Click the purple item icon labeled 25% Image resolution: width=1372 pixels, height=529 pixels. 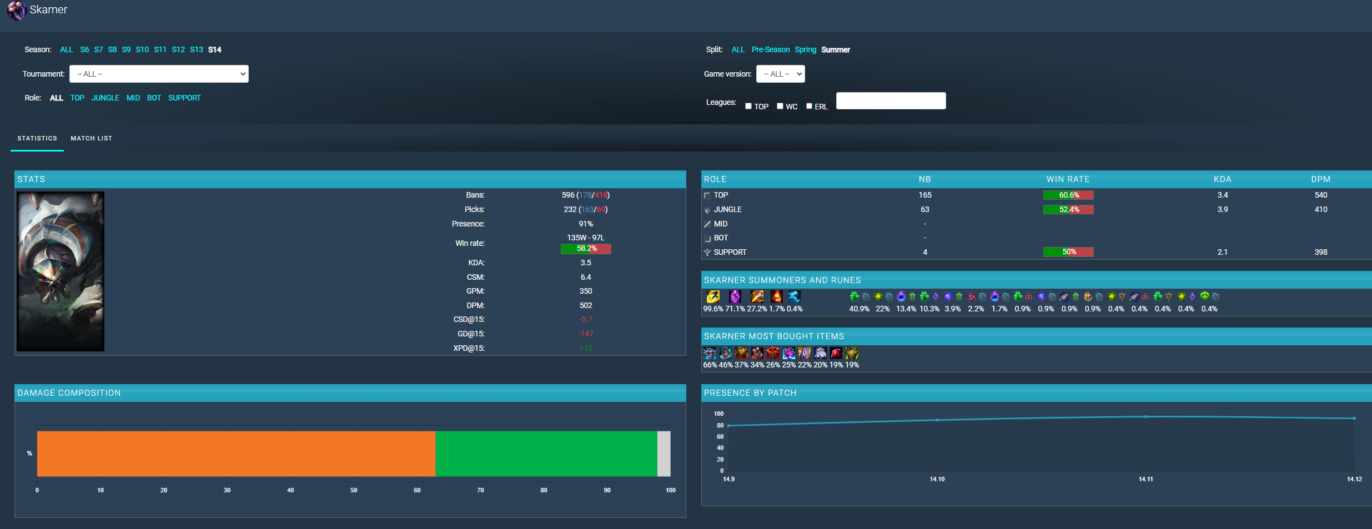tap(789, 353)
